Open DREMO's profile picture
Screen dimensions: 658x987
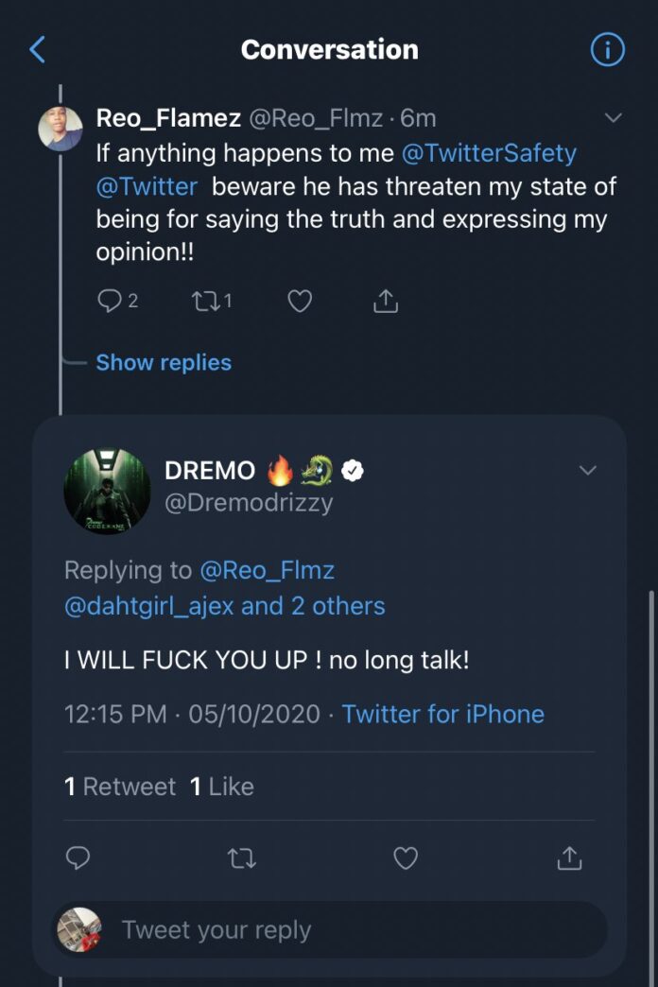[x=107, y=491]
